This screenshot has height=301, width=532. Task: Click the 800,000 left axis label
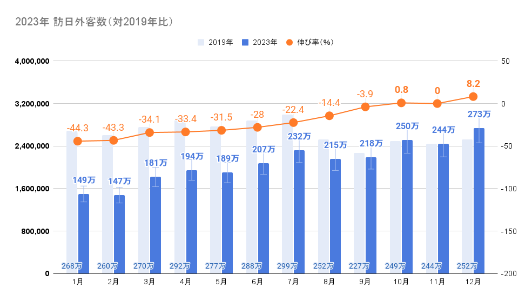pyautogui.click(x=36, y=231)
